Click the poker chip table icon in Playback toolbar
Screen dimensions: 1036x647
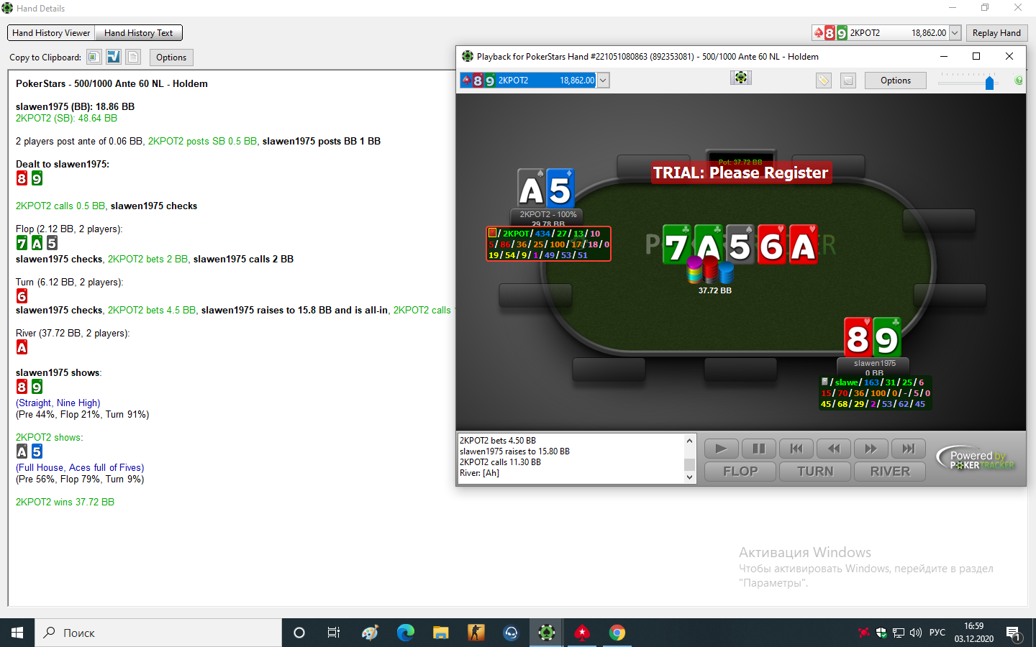(741, 78)
